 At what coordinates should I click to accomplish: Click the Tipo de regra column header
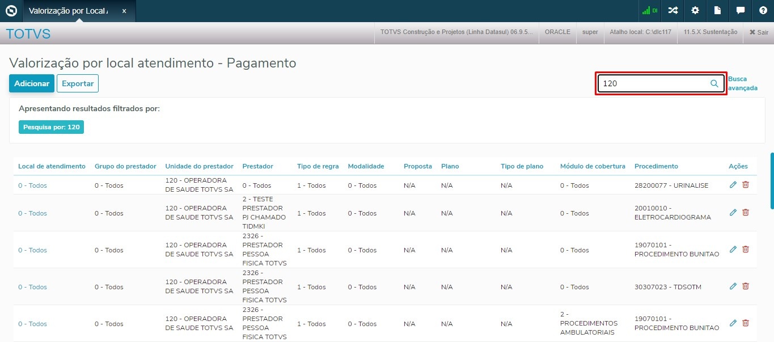coord(318,166)
